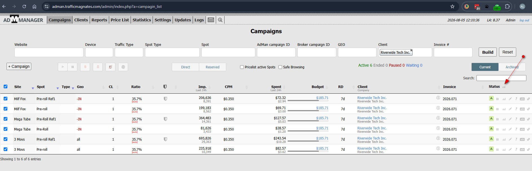Click the magnifier search icon in top menu
532x171 pixels.
[x=220, y=20]
